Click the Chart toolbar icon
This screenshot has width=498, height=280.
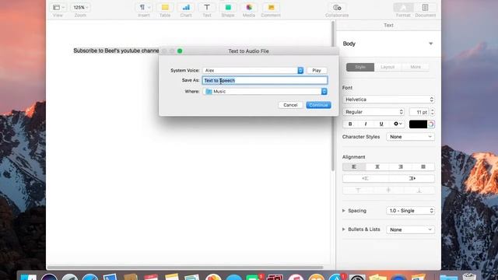coord(186,7)
